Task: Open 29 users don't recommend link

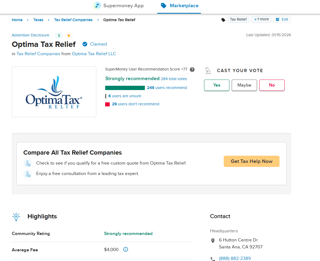Action: coord(135,104)
